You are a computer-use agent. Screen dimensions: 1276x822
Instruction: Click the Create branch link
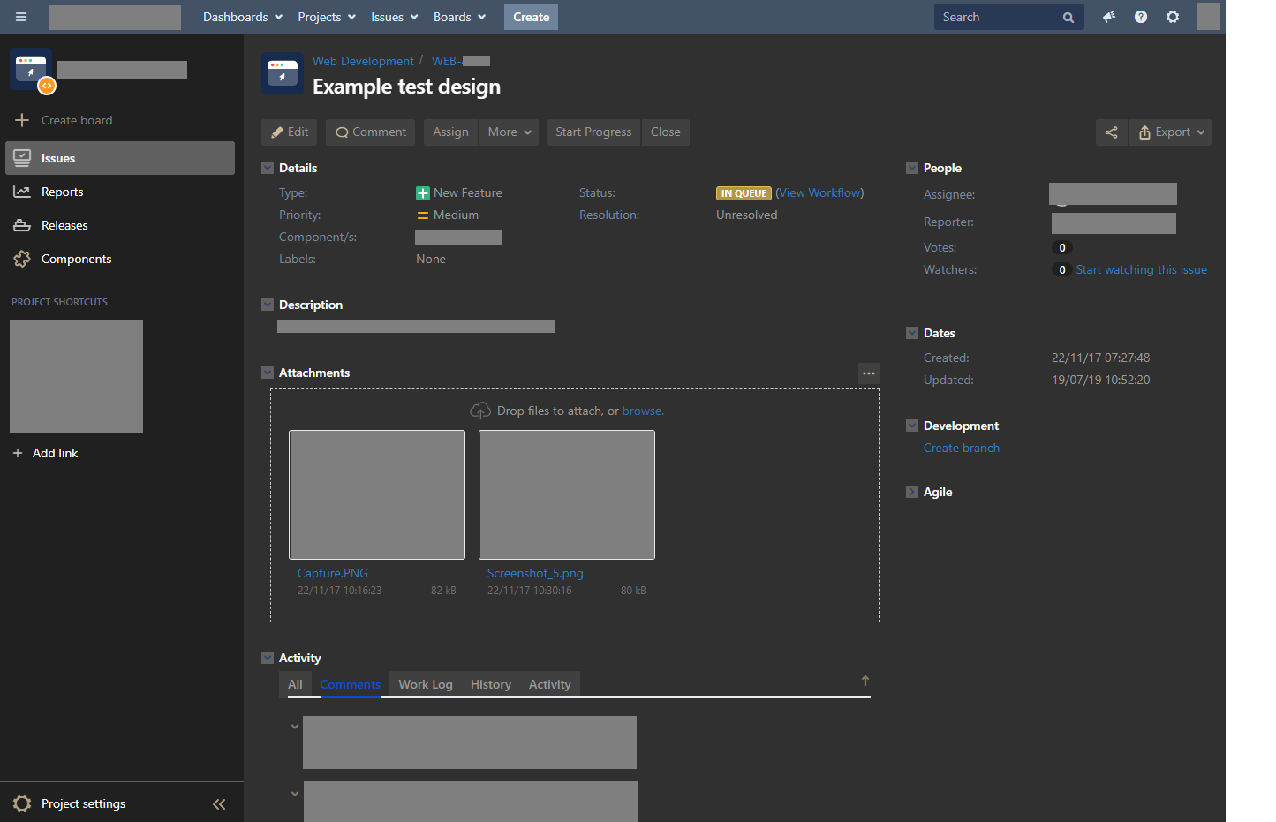(x=962, y=448)
